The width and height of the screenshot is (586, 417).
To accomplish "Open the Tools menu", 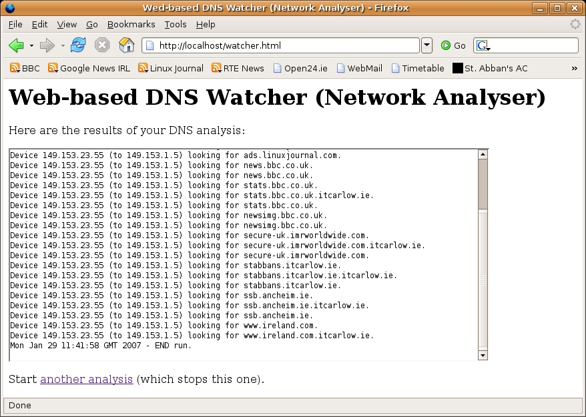I will 176,24.
